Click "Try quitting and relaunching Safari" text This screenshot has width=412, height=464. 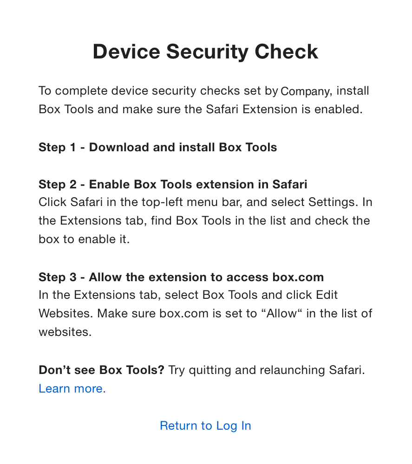point(266,370)
